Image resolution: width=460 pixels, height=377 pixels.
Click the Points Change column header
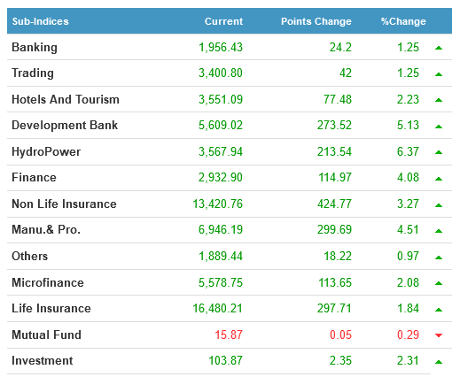316,21
